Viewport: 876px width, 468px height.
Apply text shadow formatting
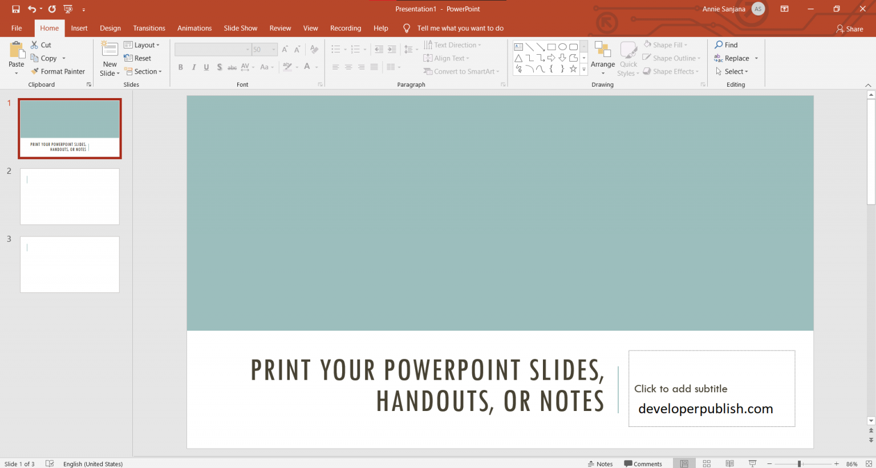(x=220, y=67)
